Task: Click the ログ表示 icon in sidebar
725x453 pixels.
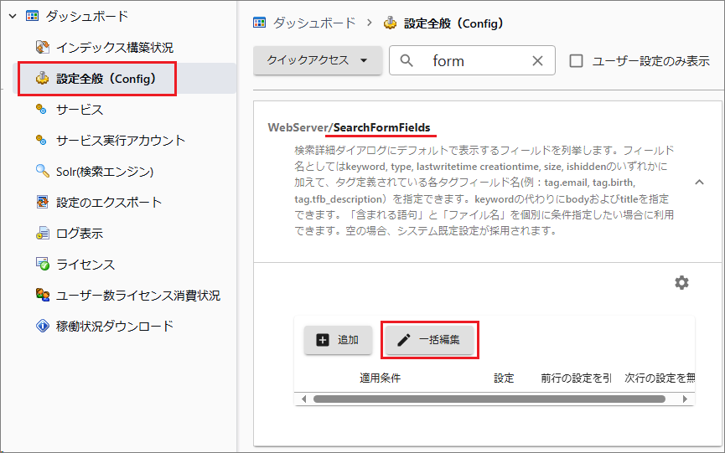Action: point(42,234)
